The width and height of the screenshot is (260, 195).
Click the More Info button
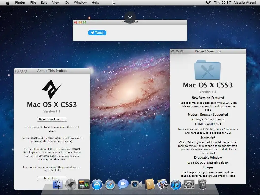click(x=52, y=178)
